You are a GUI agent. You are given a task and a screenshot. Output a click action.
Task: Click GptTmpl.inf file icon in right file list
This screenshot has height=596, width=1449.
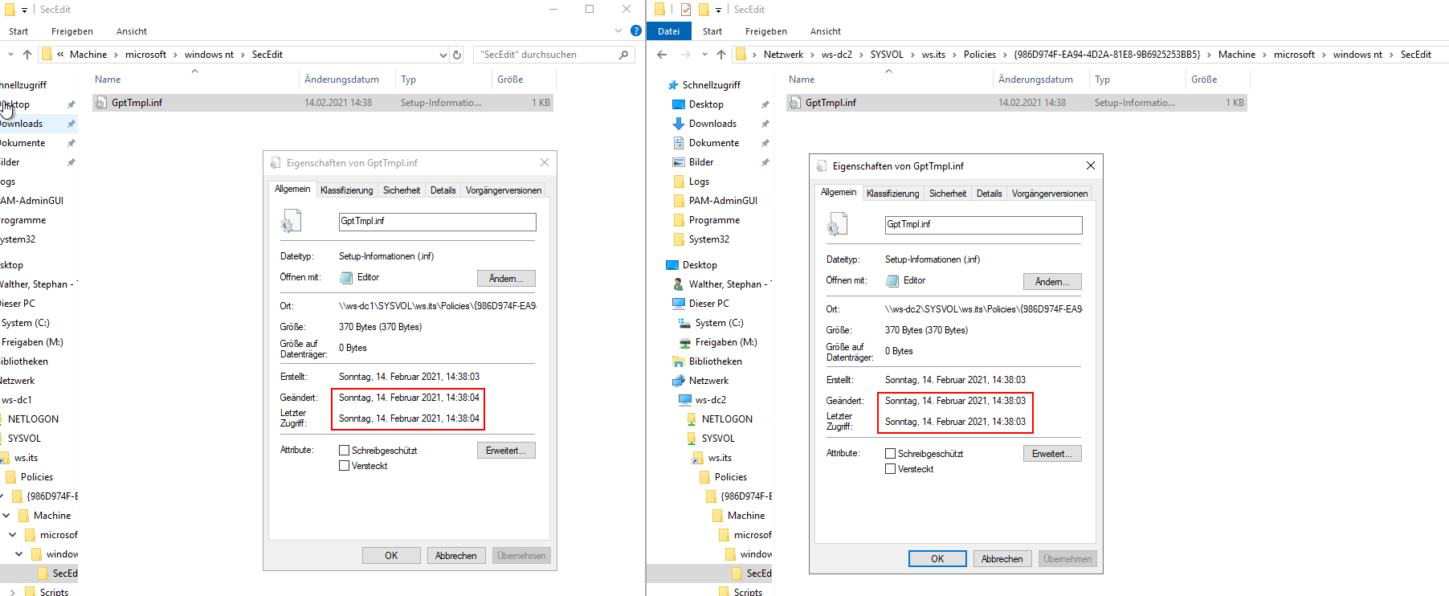795,103
